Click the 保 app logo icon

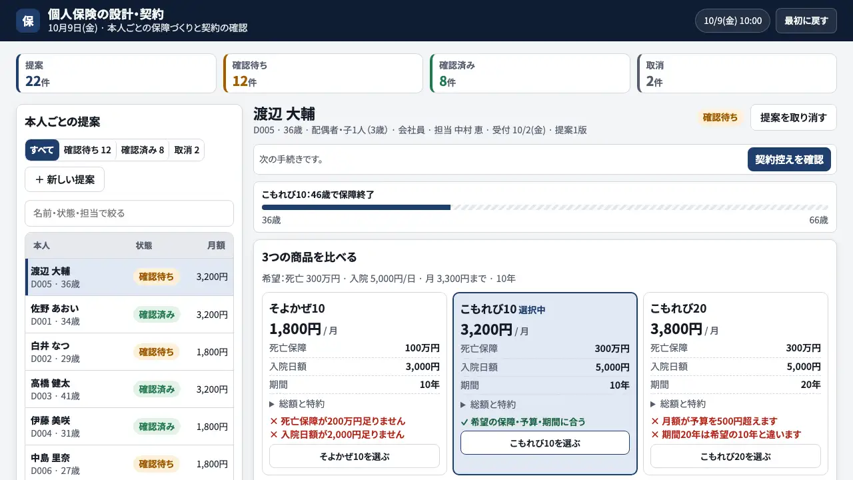pyautogui.click(x=28, y=21)
